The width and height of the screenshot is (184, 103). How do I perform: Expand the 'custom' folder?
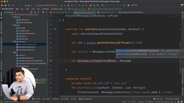pos(14,55)
